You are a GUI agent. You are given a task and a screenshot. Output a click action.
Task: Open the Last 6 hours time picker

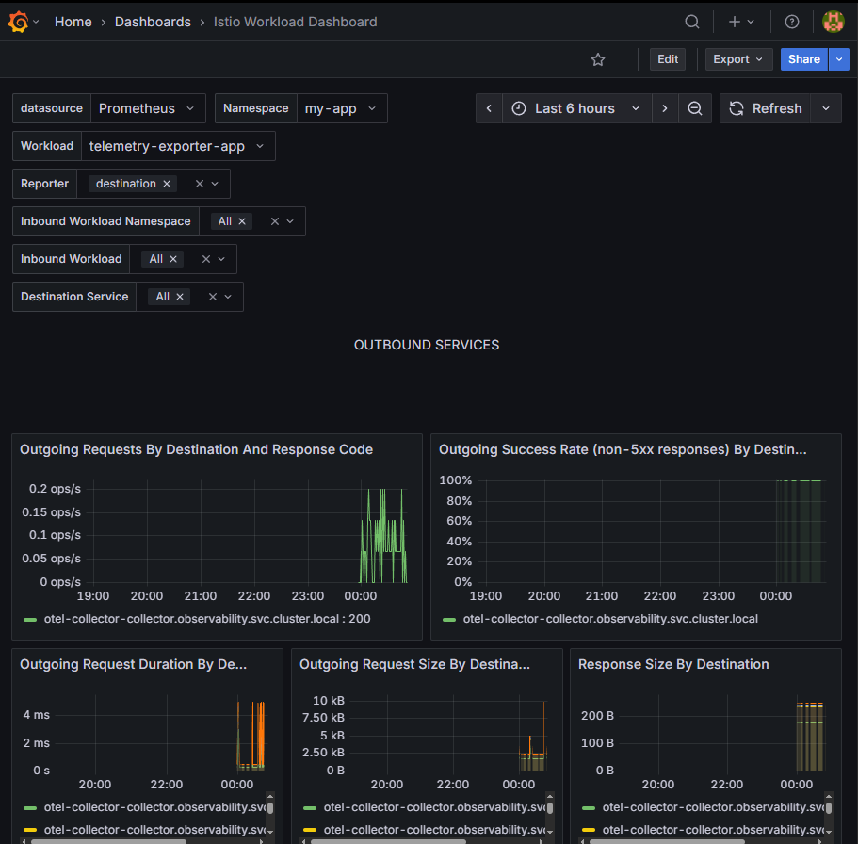[576, 108]
